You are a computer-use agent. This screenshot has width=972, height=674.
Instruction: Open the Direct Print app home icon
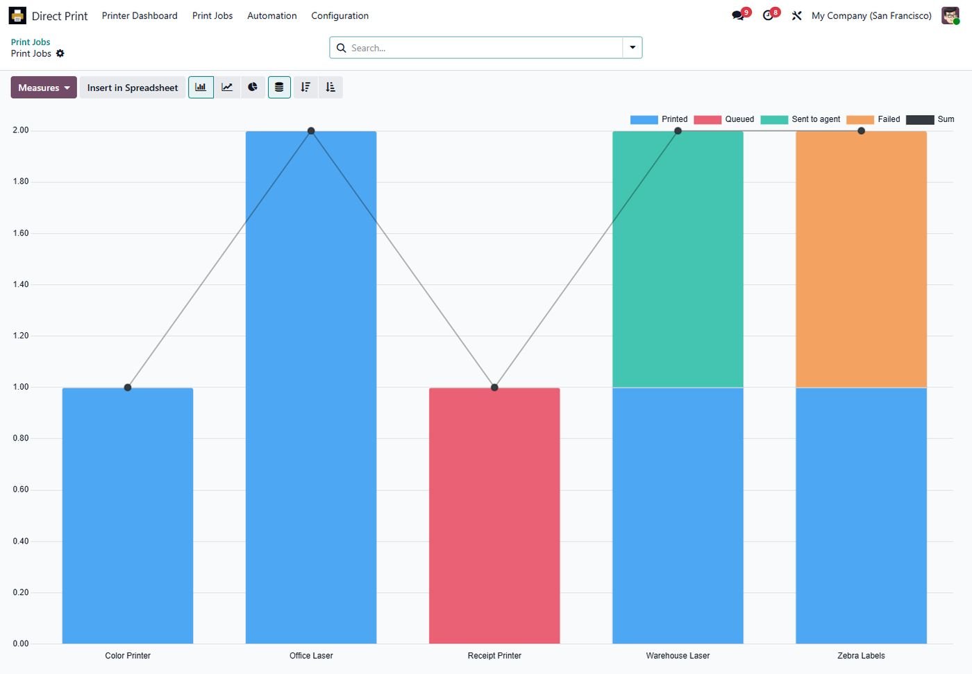click(x=17, y=15)
